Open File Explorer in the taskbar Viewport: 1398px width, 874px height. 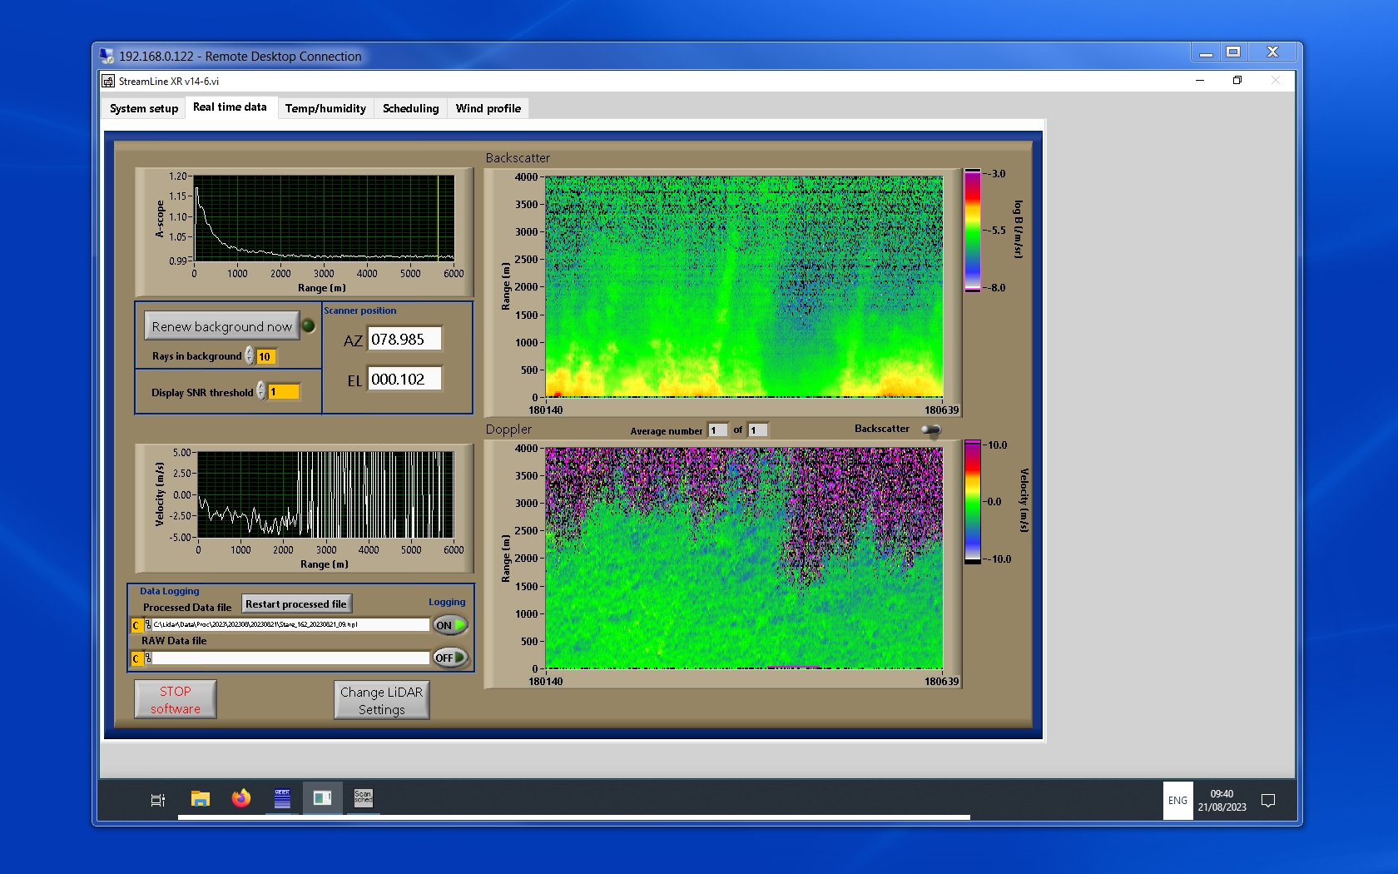point(200,799)
